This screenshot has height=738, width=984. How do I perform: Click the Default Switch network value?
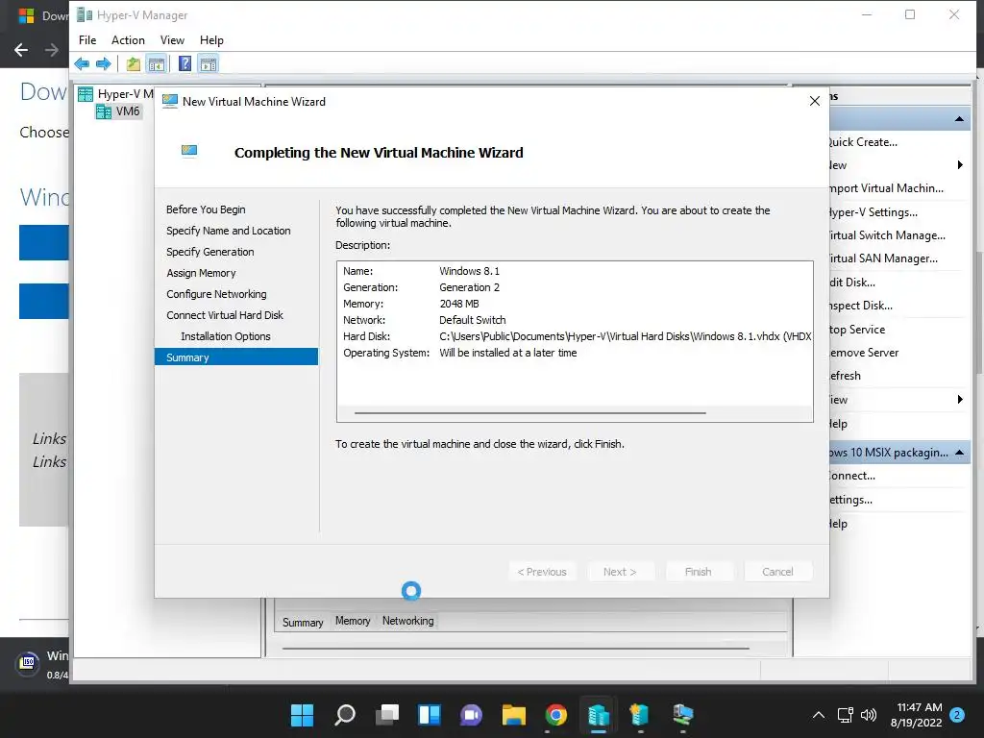click(x=473, y=320)
